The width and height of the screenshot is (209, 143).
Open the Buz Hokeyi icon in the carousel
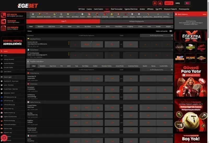75,14
